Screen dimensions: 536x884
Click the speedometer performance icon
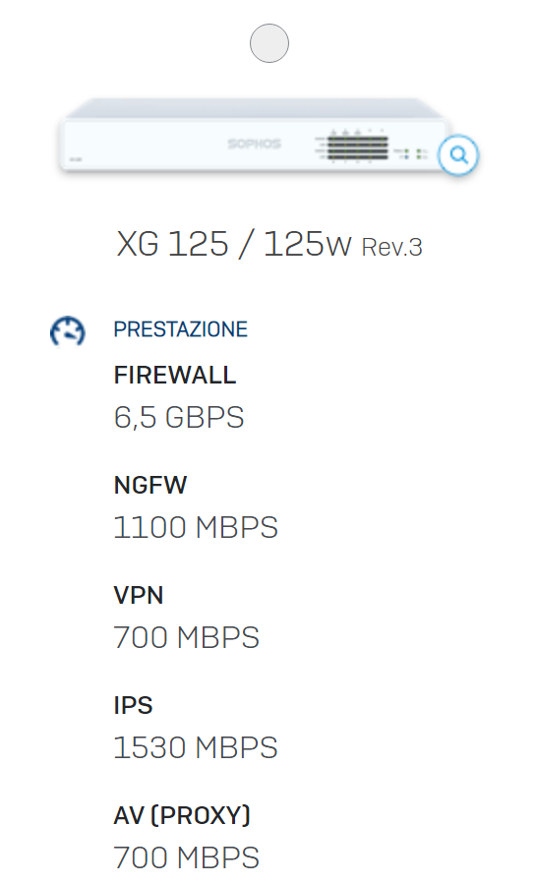click(68, 331)
